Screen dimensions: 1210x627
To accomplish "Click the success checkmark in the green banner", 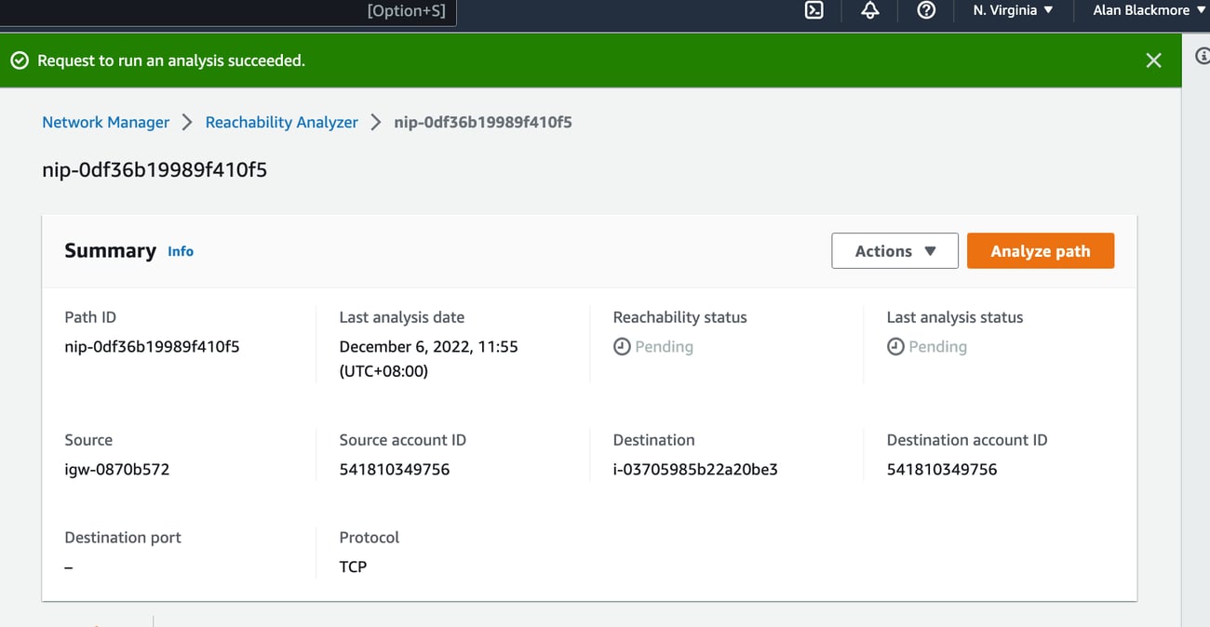I will (x=20, y=59).
